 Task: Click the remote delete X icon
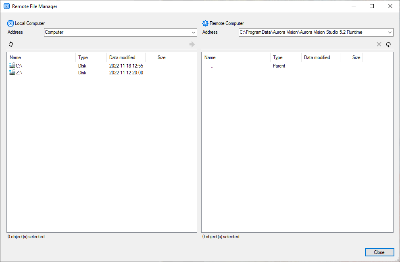(x=379, y=44)
